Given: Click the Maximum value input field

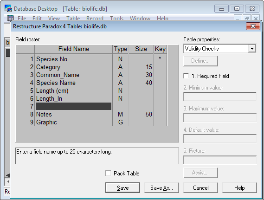Looking at the screenshot, I should click(220, 118).
